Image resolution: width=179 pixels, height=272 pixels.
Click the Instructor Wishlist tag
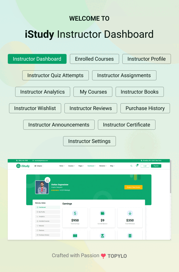[35, 108]
